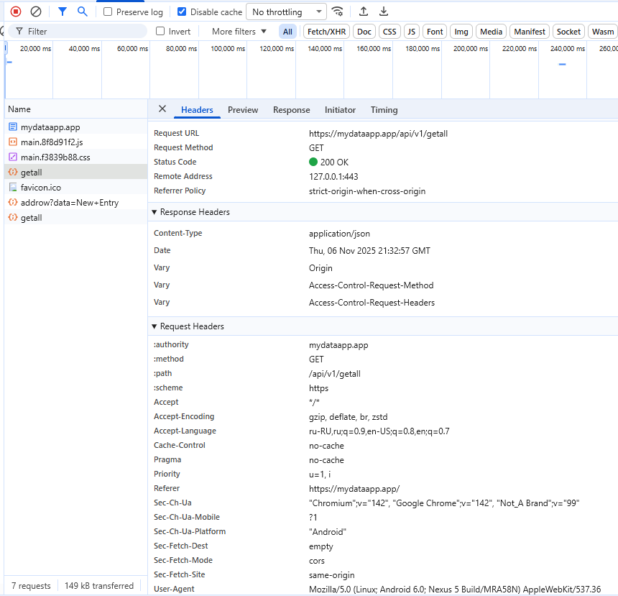The height and width of the screenshot is (596, 618).
Task: Stop recording network log
Action: (x=16, y=12)
